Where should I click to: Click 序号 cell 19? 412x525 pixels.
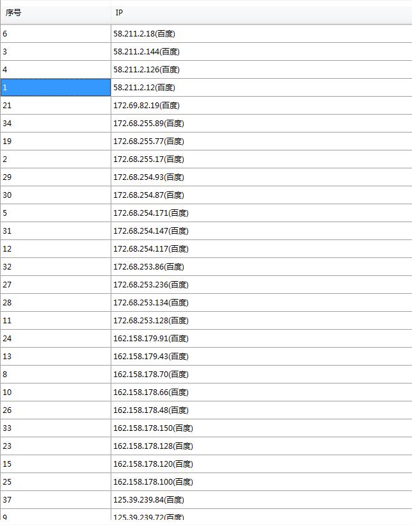tap(56, 141)
